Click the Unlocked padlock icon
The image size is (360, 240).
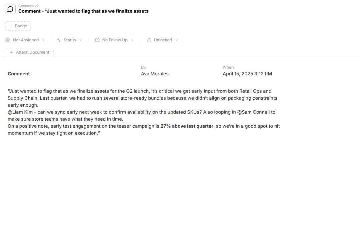click(x=149, y=40)
